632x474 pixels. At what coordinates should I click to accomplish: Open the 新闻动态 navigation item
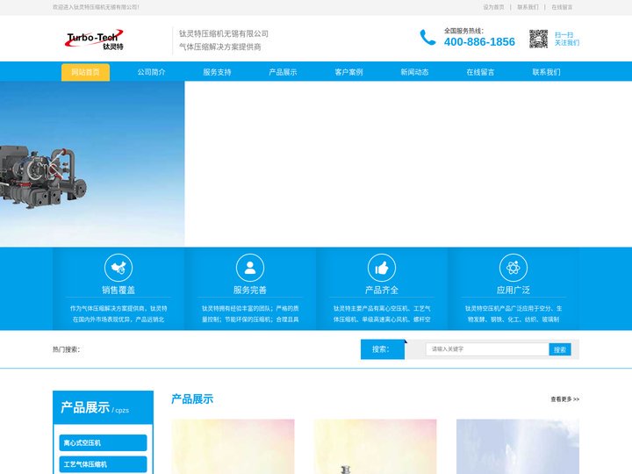pyautogui.click(x=414, y=72)
